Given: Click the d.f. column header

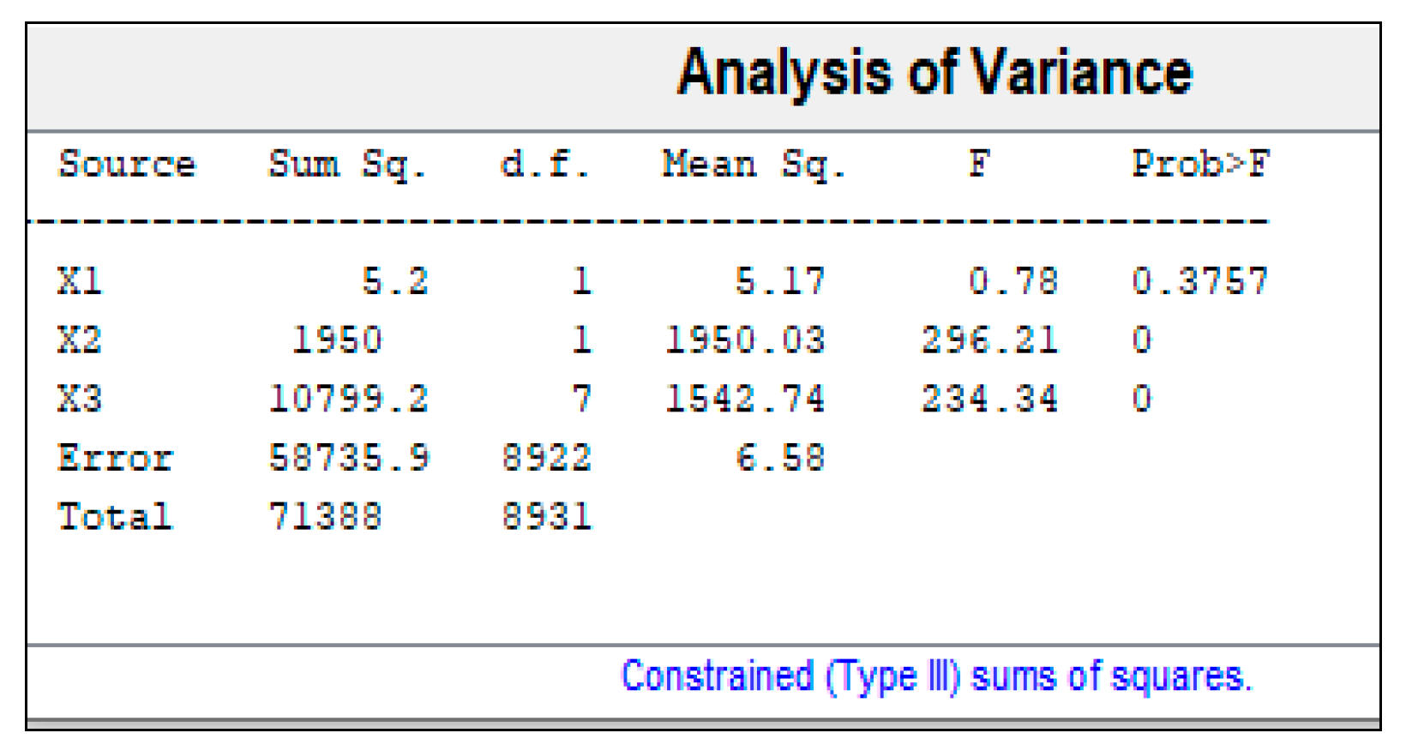Looking at the screenshot, I should tap(545, 164).
